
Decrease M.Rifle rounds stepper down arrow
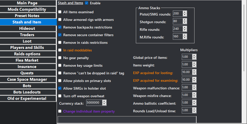pyautogui.click(x=185, y=38)
